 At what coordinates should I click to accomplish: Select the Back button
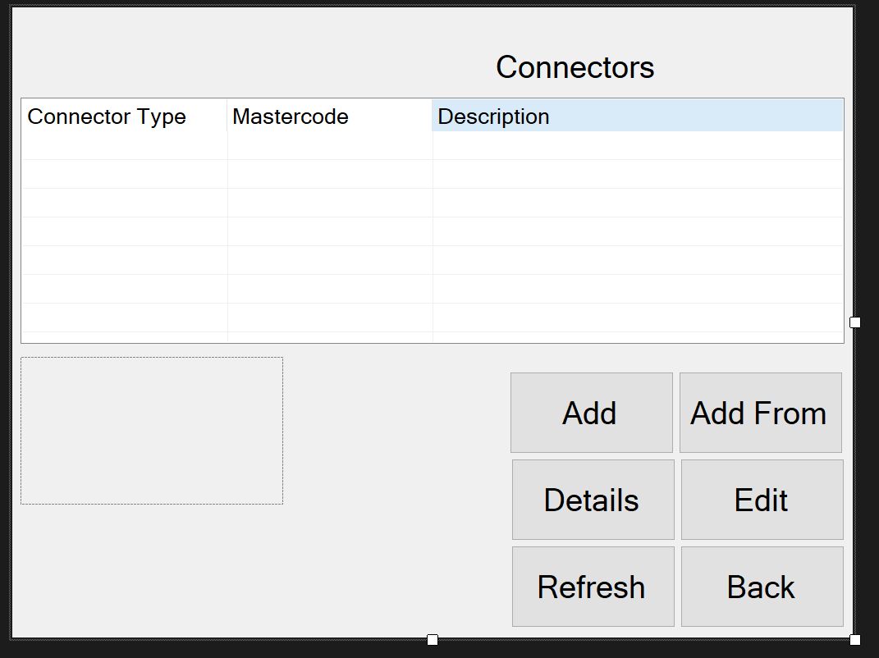coord(762,587)
